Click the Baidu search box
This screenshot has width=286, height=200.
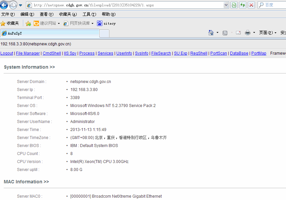click(x=272, y=5)
